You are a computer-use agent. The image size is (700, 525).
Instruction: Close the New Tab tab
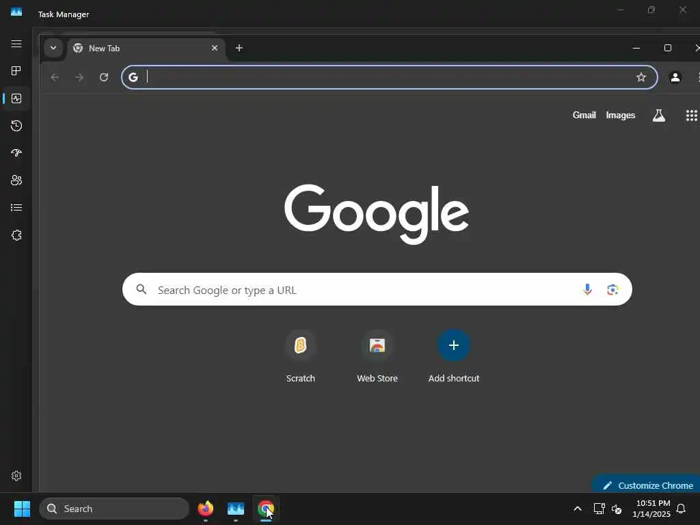click(215, 48)
